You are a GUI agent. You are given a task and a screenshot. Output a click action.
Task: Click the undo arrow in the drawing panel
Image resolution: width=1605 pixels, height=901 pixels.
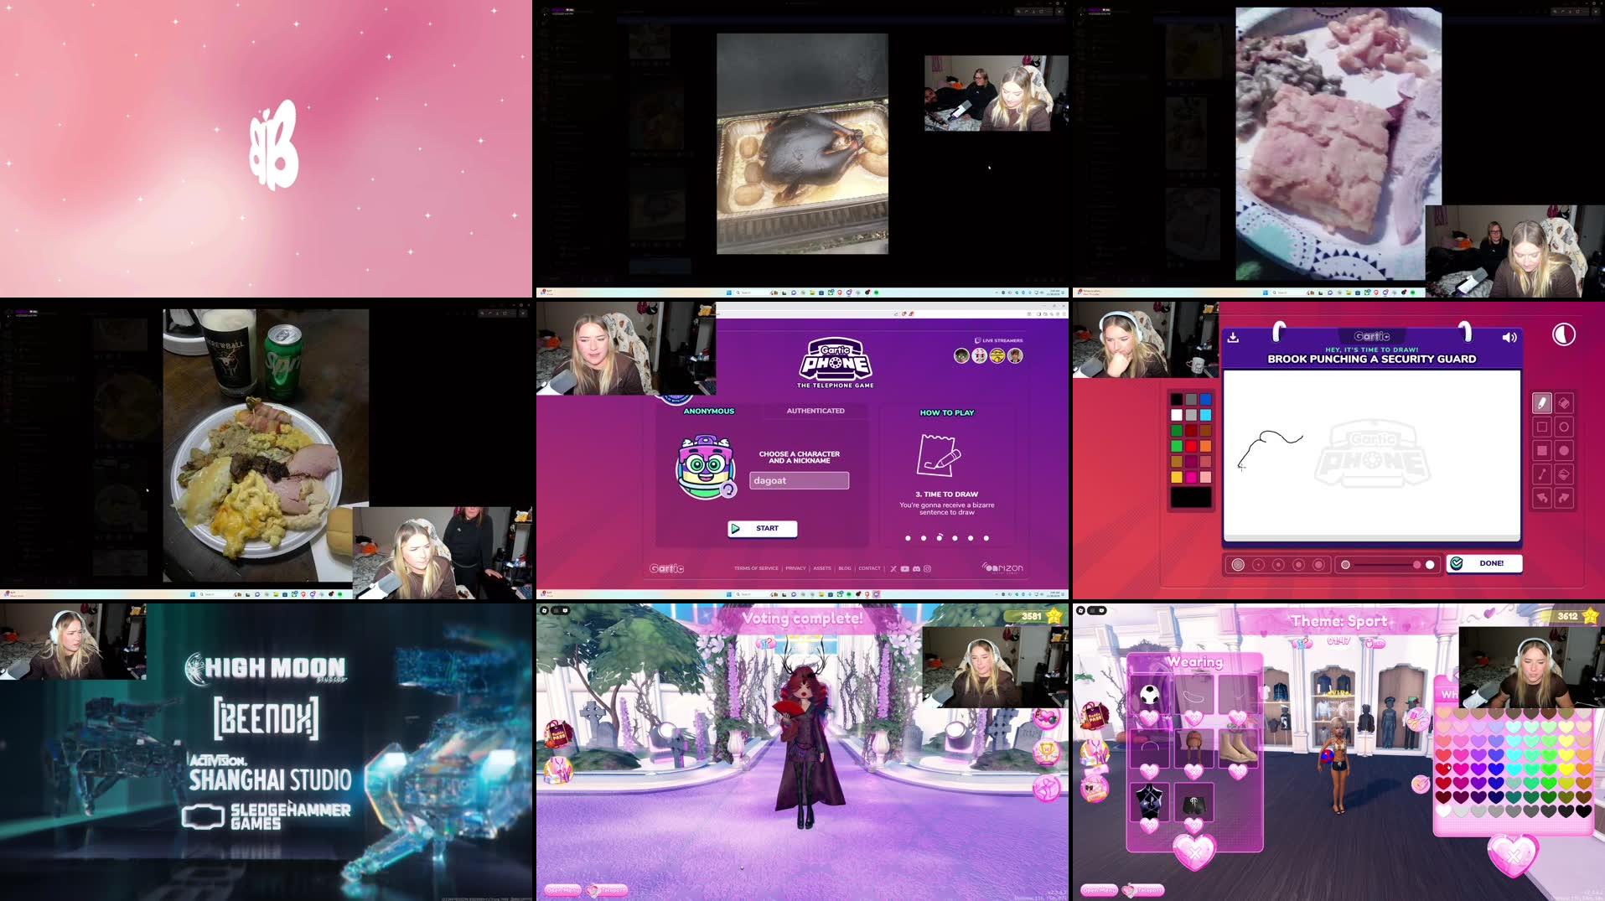pyautogui.click(x=1542, y=498)
